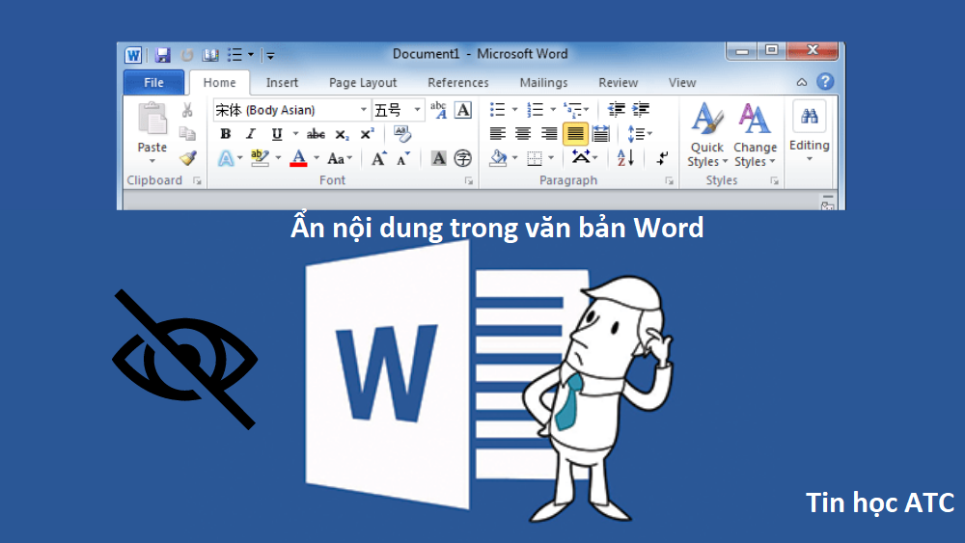Click the Phonetic Guide icon
965x543 pixels.
(x=438, y=110)
